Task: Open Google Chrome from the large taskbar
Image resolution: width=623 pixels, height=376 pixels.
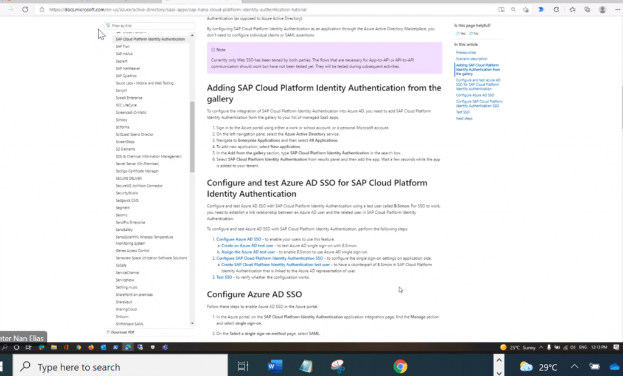Action: [400, 366]
